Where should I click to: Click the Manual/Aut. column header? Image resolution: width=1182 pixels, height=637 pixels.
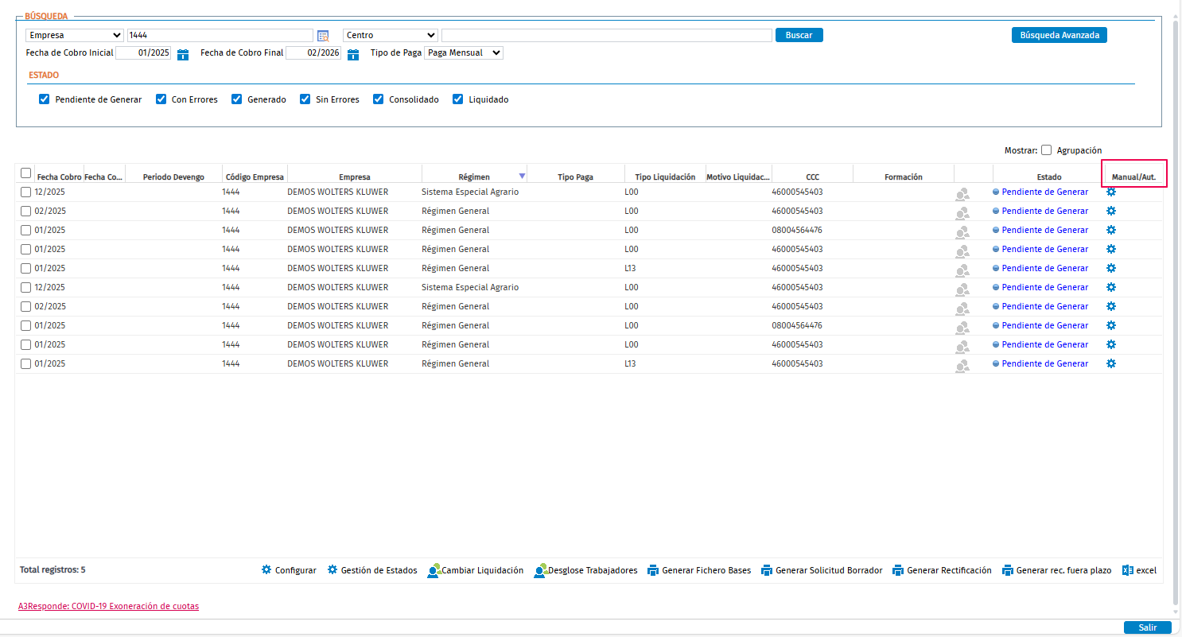[x=1133, y=177]
